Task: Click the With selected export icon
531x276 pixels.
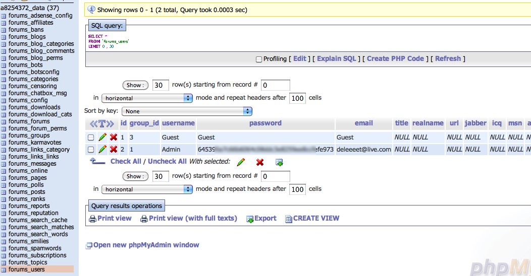Action: click(280, 163)
